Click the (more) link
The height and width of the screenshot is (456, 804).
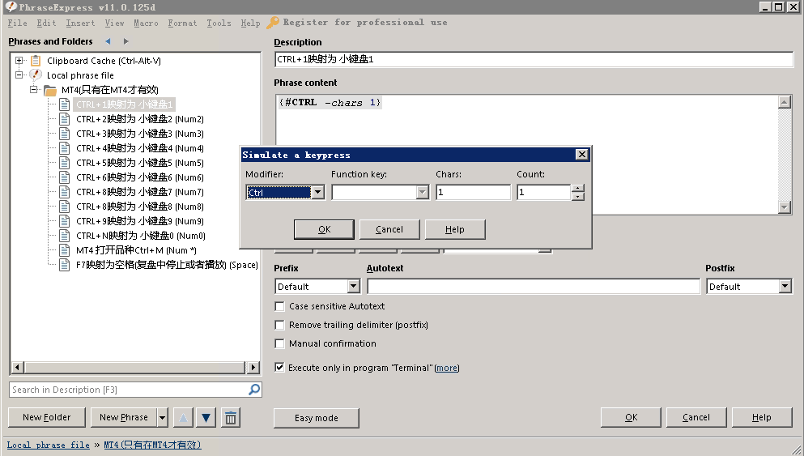[x=447, y=368]
